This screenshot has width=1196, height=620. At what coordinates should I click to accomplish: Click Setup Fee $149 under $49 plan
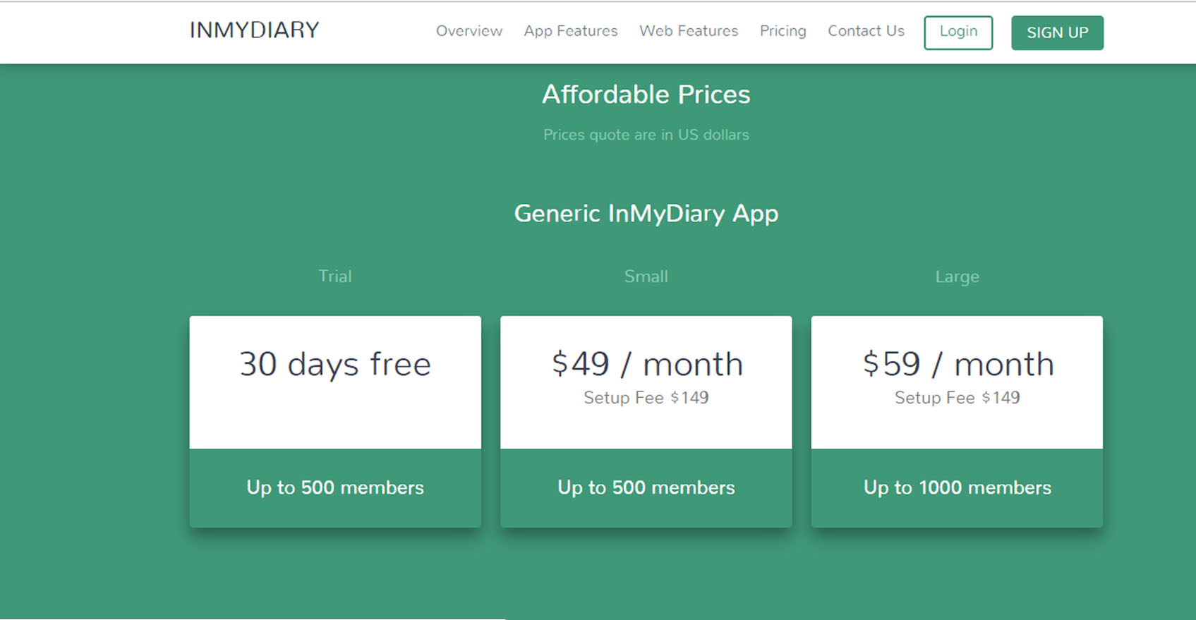pyautogui.click(x=646, y=398)
